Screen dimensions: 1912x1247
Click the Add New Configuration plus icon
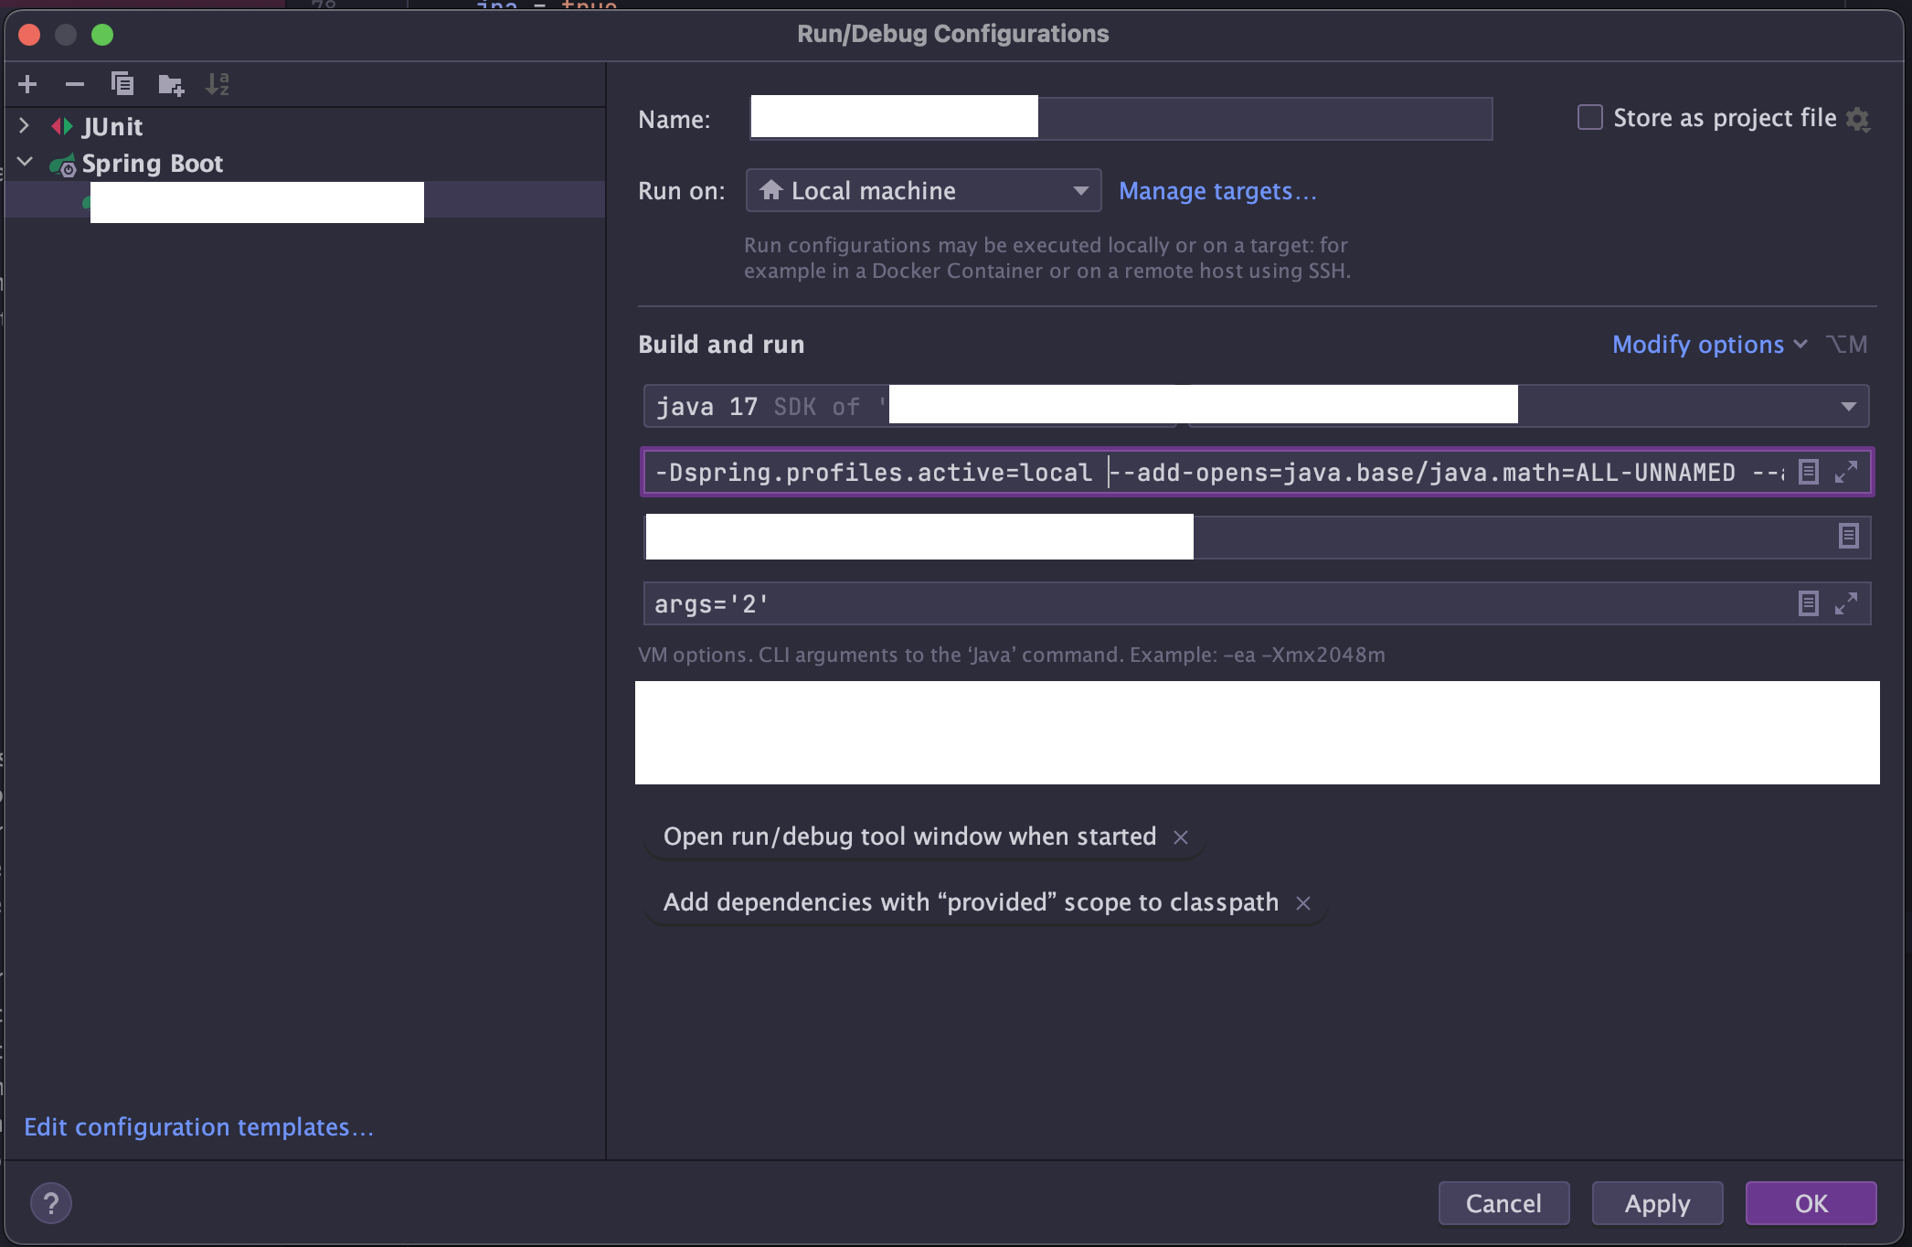pyautogui.click(x=27, y=84)
